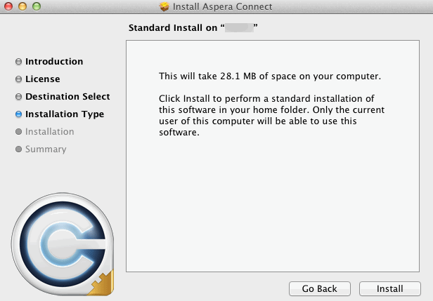Viewport: 433px width, 301px height.
Task: Select the Introduction step label
Action: pyautogui.click(x=54, y=62)
